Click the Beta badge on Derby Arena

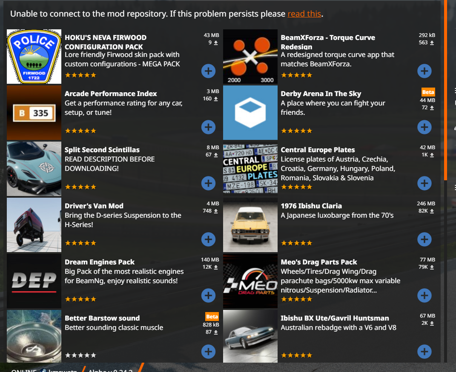pos(428,92)
